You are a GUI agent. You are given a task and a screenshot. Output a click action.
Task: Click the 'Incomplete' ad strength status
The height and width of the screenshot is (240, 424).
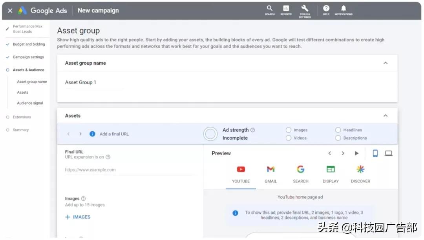pyautogui.click(x=235, y=138)
